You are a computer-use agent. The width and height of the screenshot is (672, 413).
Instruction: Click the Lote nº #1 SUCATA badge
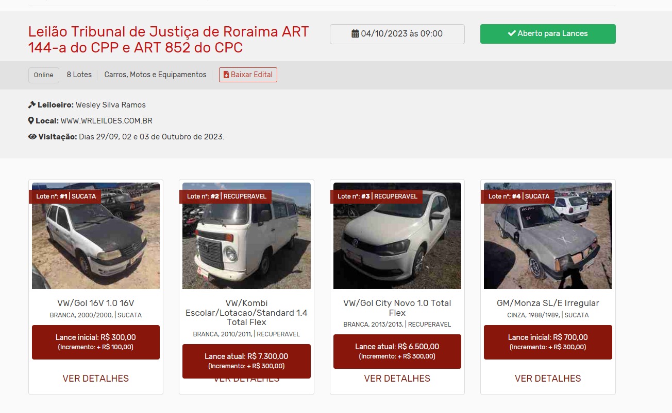click(x=64, y=196)
